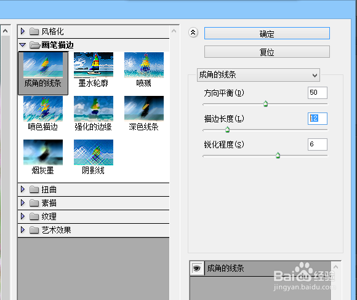Click the open 画笔描边 folder icon

[x=34, y=45]
